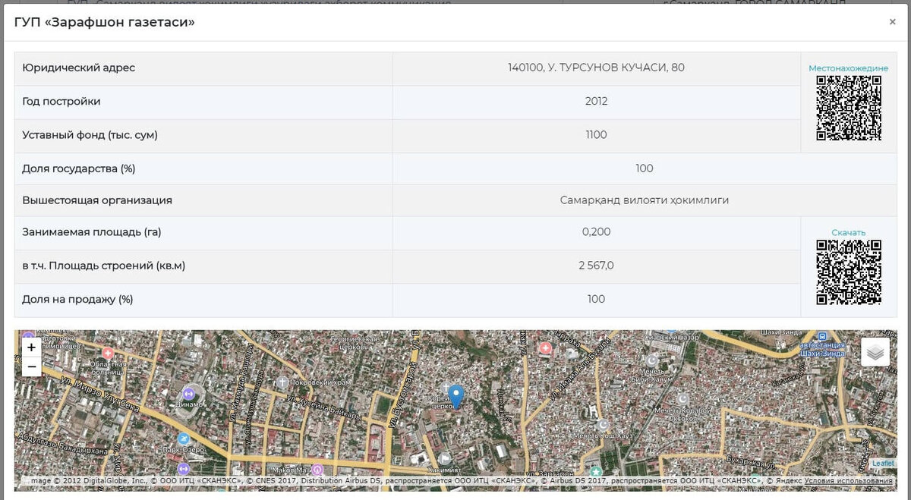Viewport: 911px width, 500px height.
Task: Click the Доля на продажу (%) label
Action: coord(77,299)
